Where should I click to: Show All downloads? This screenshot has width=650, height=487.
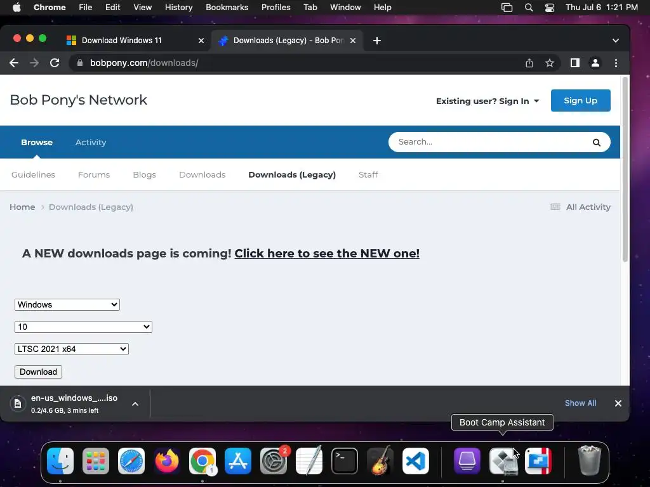pyautogui.click(x=580, y=403)
